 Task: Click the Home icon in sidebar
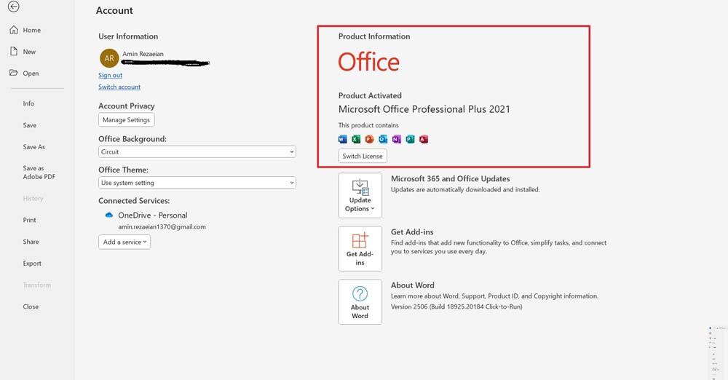coord(13,30)
